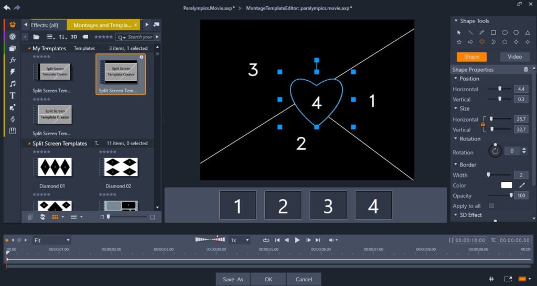Select drop zone 3 below the preview
This screenshot has width=537, height=286.
(328, 205)
